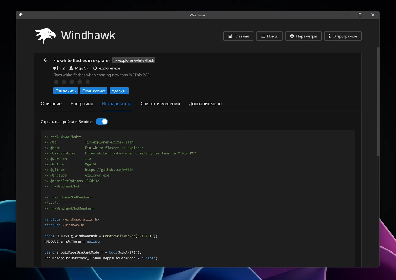Open the Описание tab
The image size is (396, 280).
pos(51,104)
